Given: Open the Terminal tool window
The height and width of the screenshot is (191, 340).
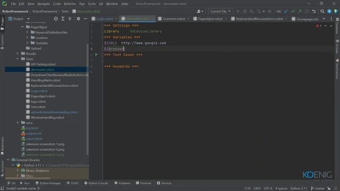Looking at the screenshot, I should pyautogui.click(x=143, y=183).
